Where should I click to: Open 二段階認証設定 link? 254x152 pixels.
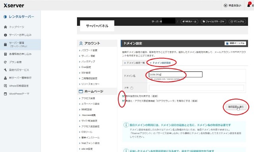click(x=89, y=78)
